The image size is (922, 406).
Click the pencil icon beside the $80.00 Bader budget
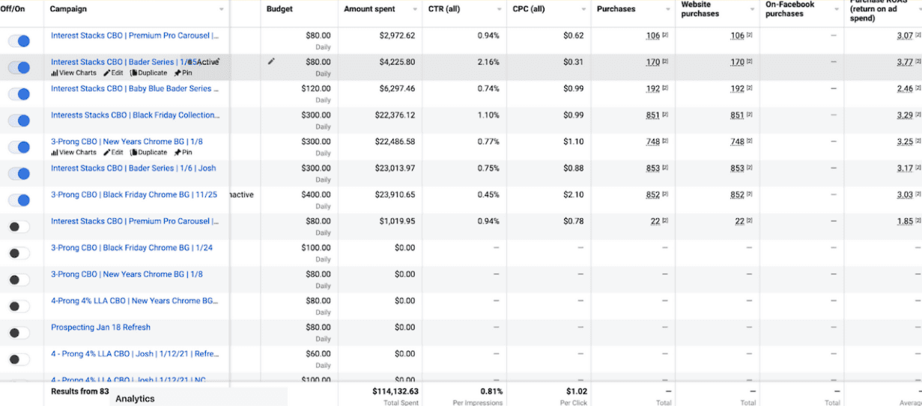[x=271, y=62]
